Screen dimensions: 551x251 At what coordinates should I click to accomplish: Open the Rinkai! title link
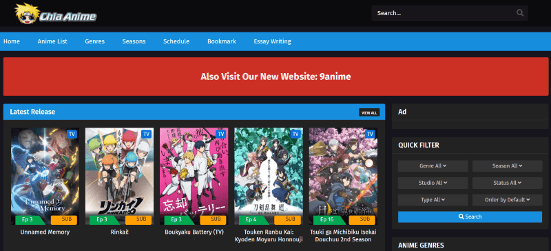click(119, 232)
